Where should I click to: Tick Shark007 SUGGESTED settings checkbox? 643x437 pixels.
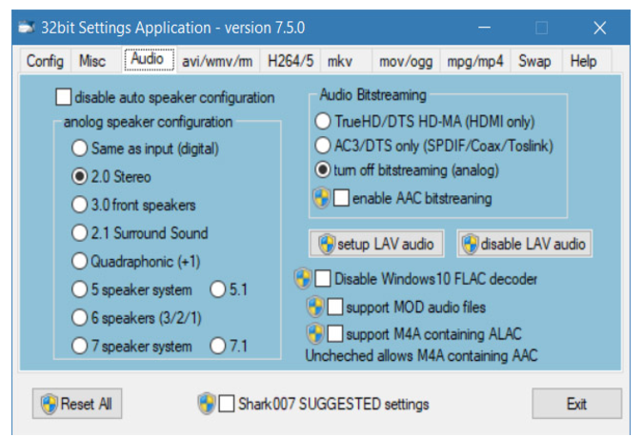tap(227, 404)
